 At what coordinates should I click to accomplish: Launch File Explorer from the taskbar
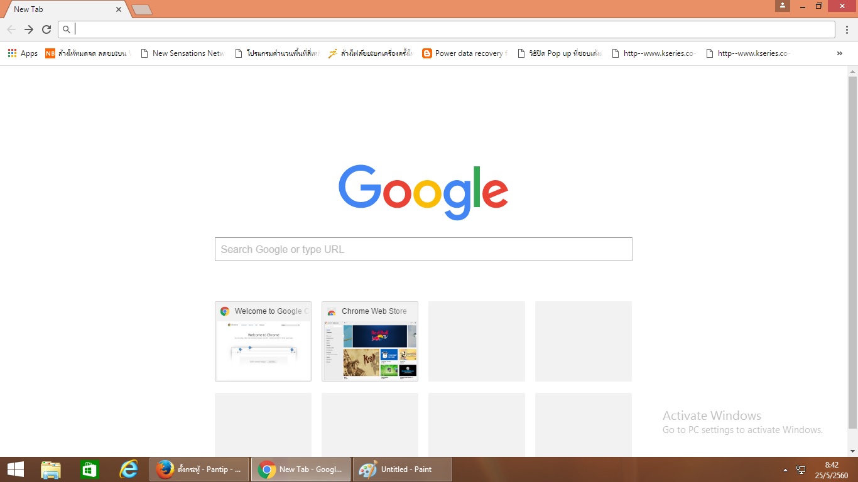(51, 469)
